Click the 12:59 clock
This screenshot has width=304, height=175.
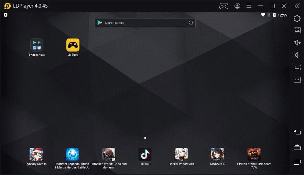(282, 15)
